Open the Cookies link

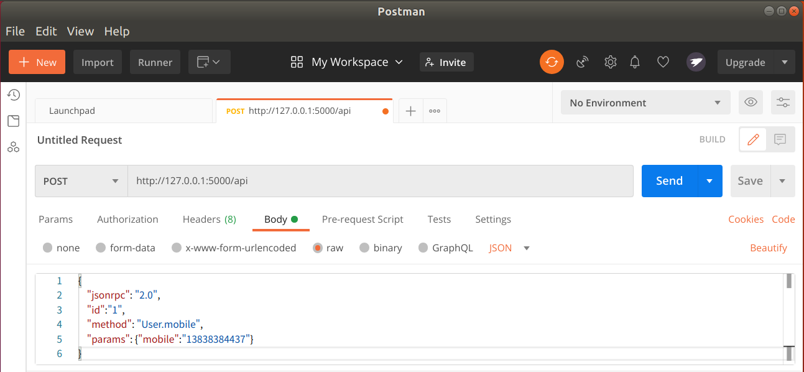[746, 219]
